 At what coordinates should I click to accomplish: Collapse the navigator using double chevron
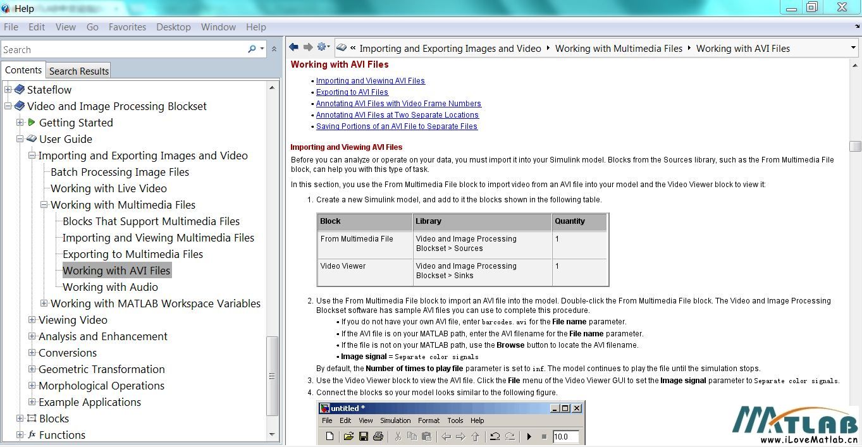[274, 49]
